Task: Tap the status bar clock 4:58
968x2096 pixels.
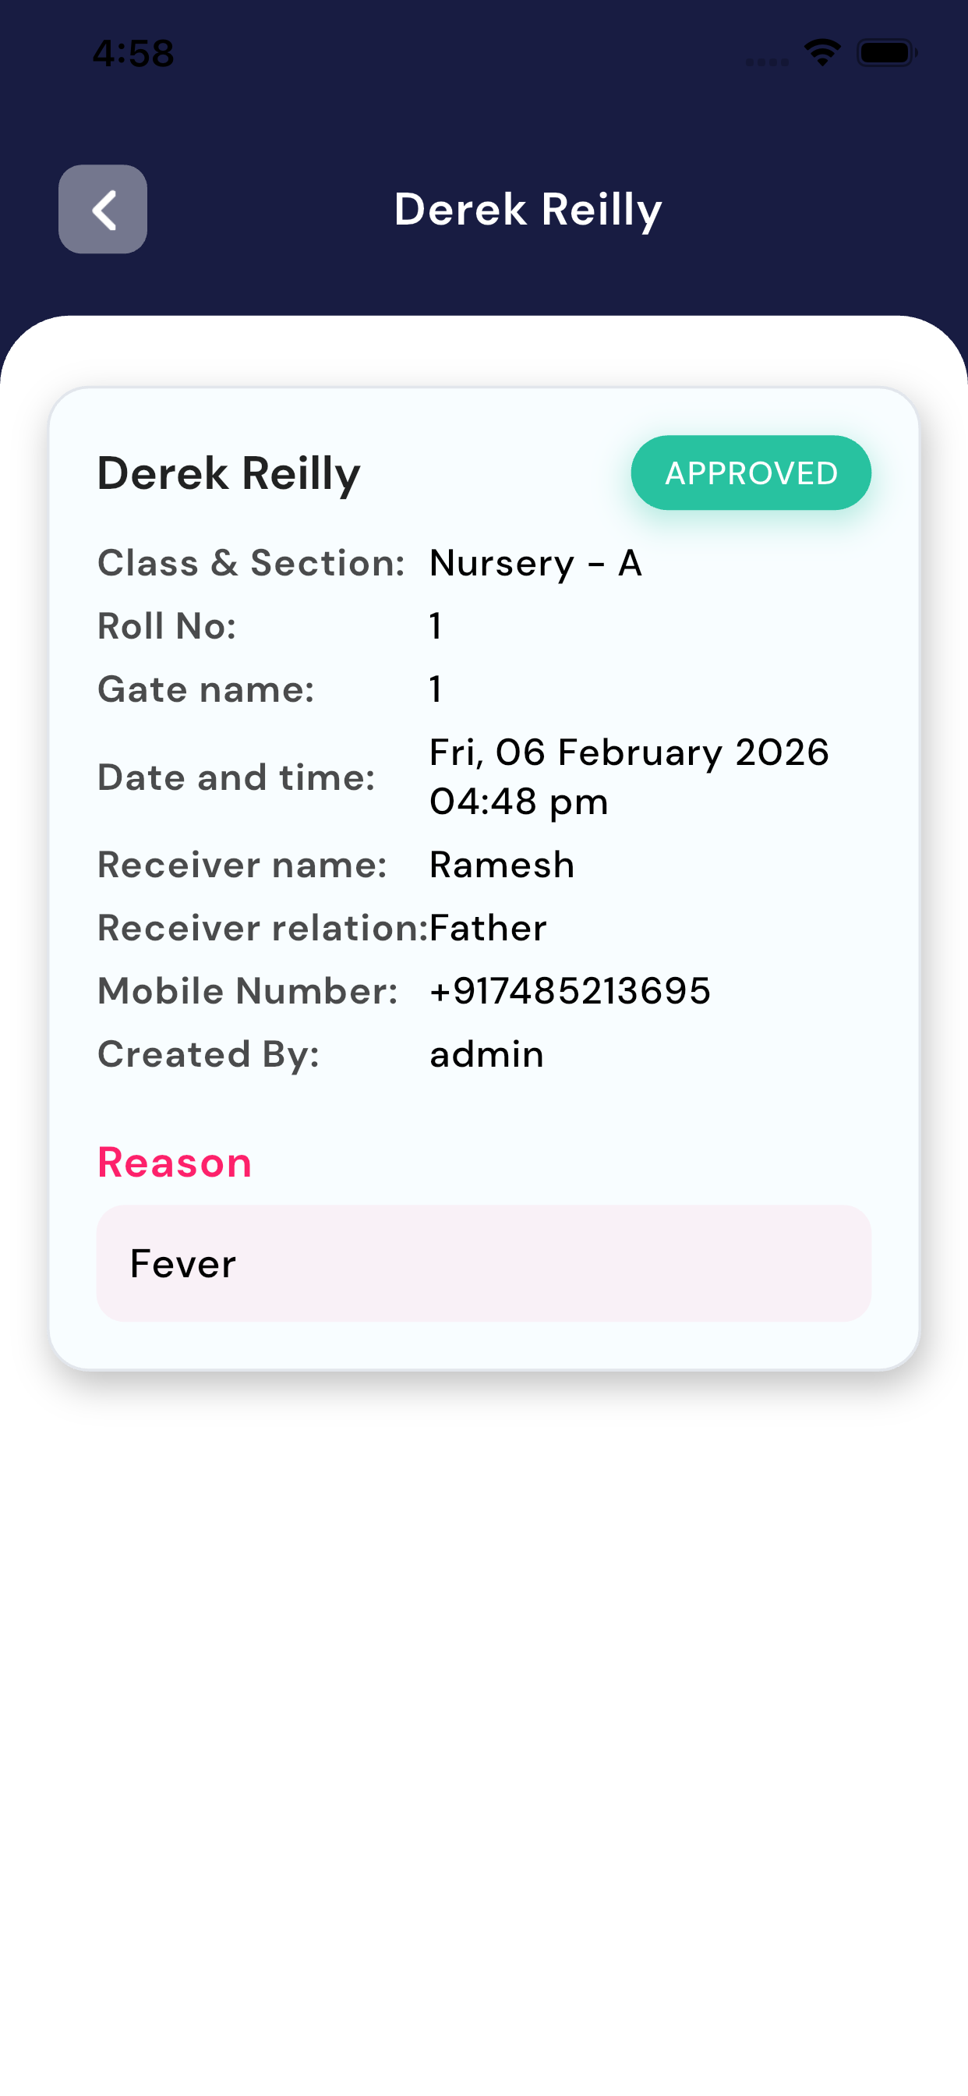Action: pyautogui.click(x=132, y=53)
